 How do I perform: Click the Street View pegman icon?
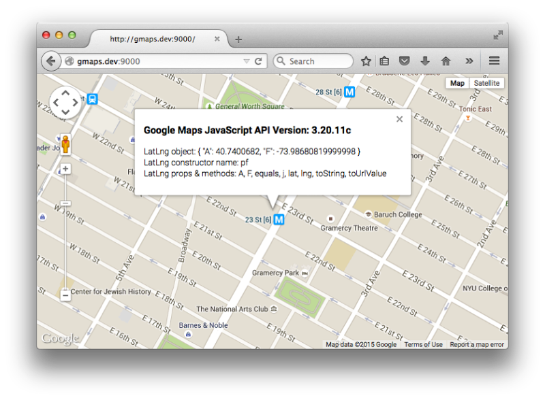pos(65,144)
